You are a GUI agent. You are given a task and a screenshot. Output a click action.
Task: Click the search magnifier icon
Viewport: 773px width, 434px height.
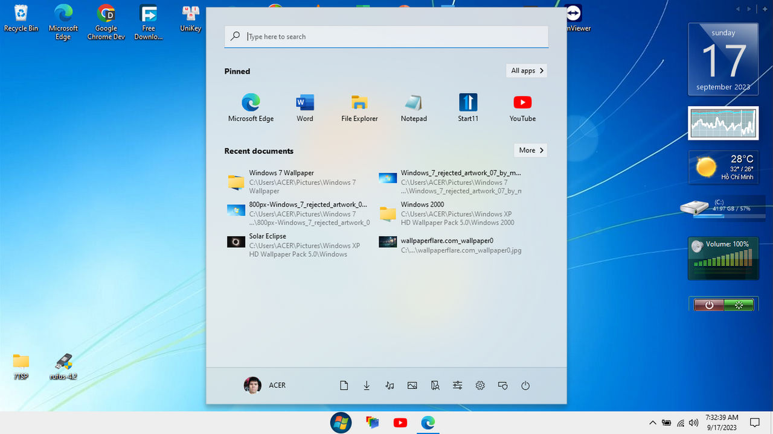[236, 36]
